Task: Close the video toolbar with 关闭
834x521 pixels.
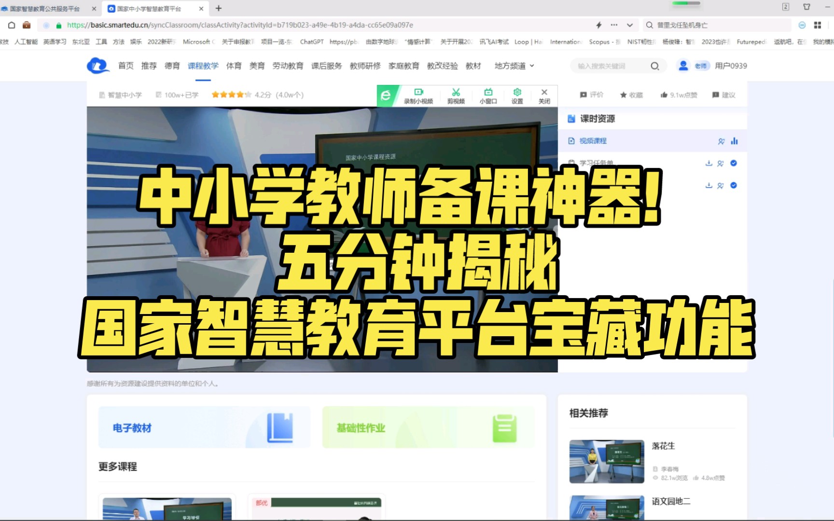Action: pos(544,96)
